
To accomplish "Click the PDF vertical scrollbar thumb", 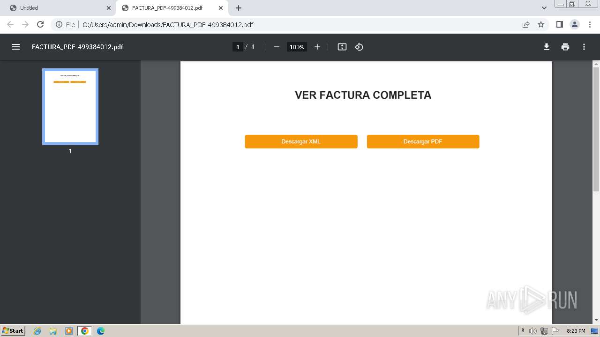I will click(596, 129).
